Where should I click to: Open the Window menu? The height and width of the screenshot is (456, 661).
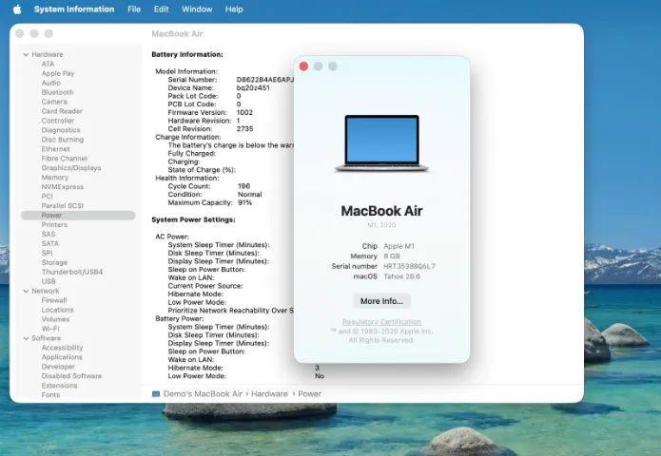pos(197,9)
